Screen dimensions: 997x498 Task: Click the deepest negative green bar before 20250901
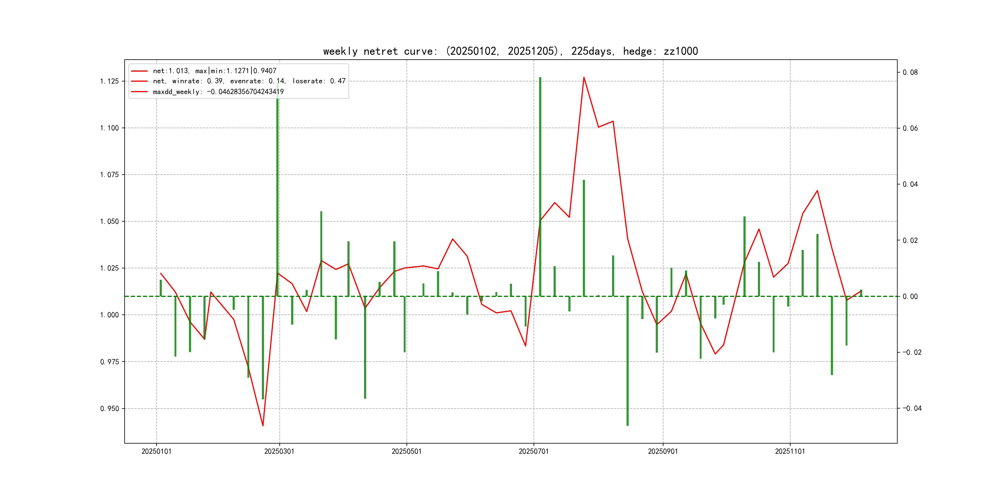click(627, 360)
